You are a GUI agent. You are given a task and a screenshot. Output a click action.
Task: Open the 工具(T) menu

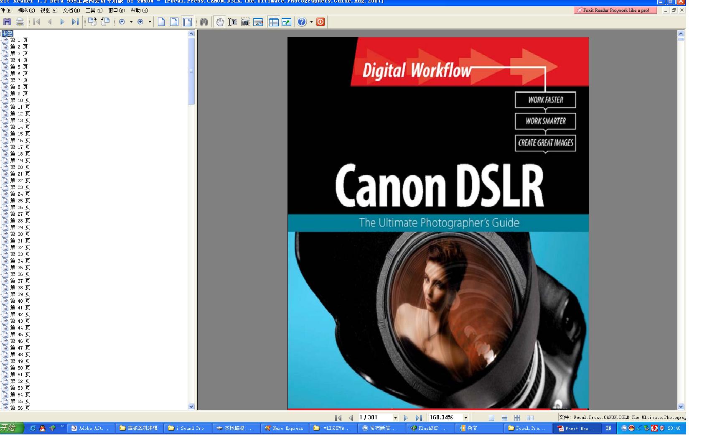pyautogui.click(x=94, y=10)
